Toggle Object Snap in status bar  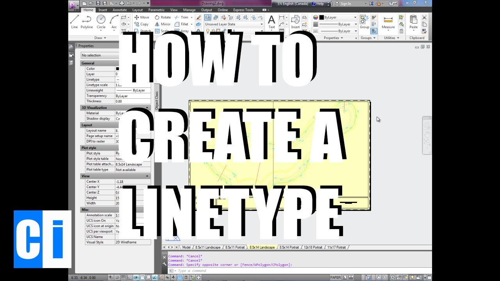coord(143,277)
